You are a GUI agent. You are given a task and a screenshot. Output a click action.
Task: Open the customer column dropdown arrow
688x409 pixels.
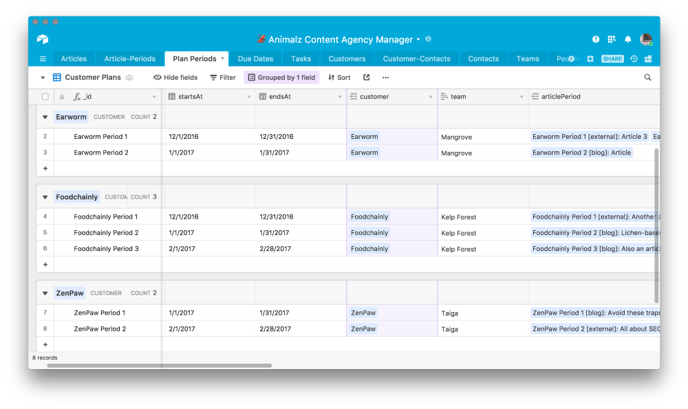click(431, 97)
